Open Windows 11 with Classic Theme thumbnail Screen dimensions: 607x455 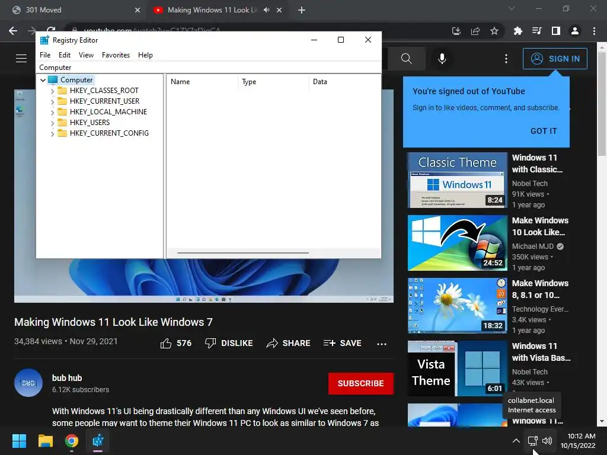pos(457,180)
